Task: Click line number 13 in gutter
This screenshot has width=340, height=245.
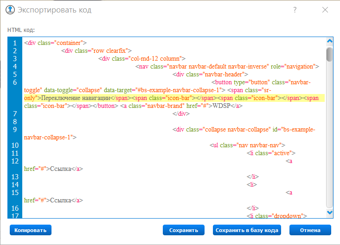Action: (x=15, y=177)
